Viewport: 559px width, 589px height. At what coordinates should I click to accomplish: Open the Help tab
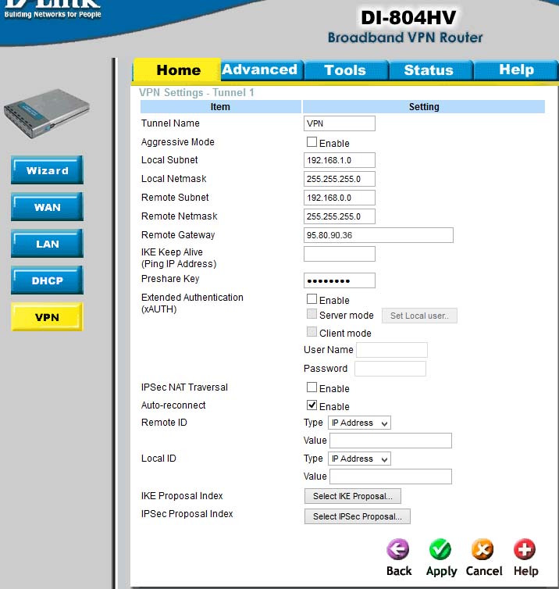coord(515,70)
